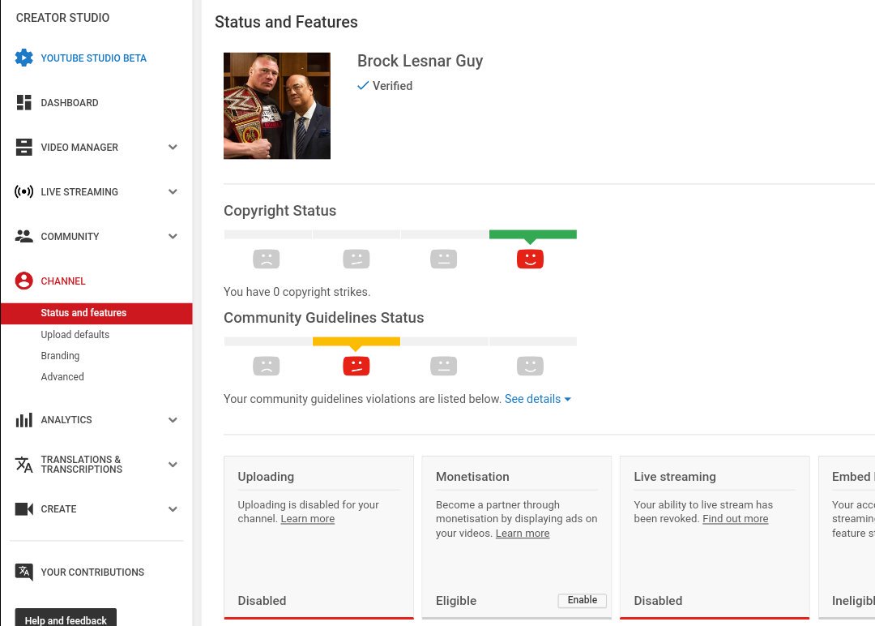This screenshot has width=875, height=626.
Task: Open Find out more link for Live streaming
Action: click(x=735, y=519)
